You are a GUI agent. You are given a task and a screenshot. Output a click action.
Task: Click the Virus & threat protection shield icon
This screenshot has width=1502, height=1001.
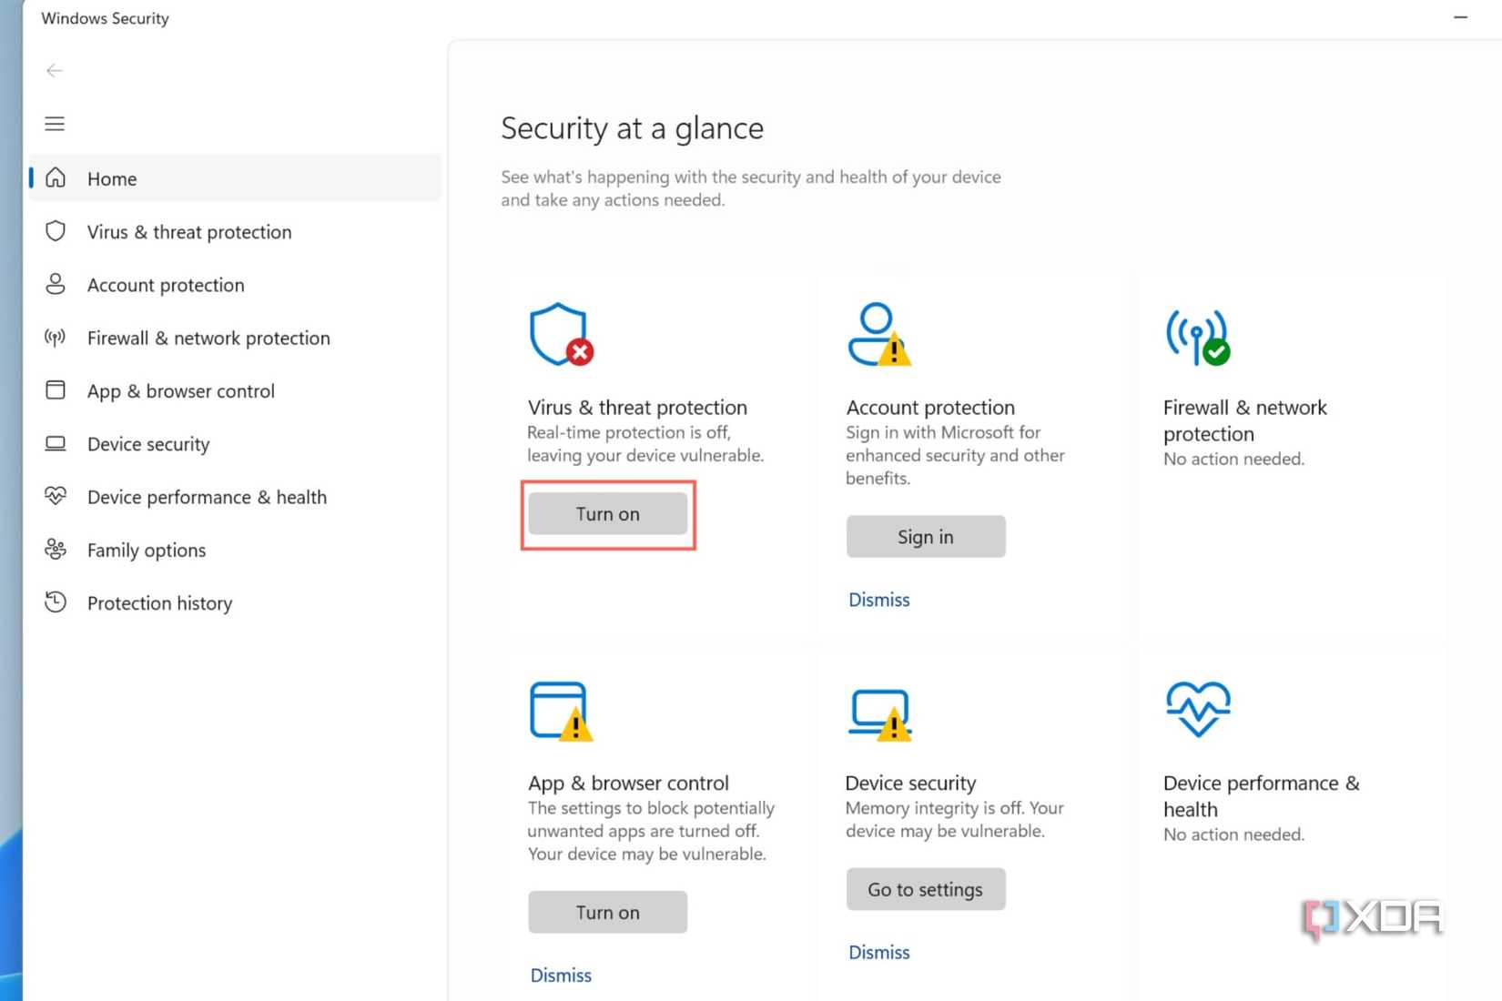coord(560,334)
